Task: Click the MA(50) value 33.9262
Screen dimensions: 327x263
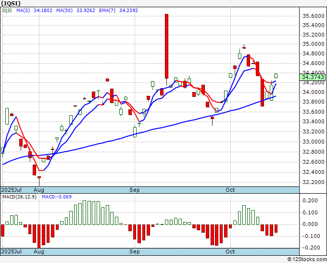Action: (86, 10)
